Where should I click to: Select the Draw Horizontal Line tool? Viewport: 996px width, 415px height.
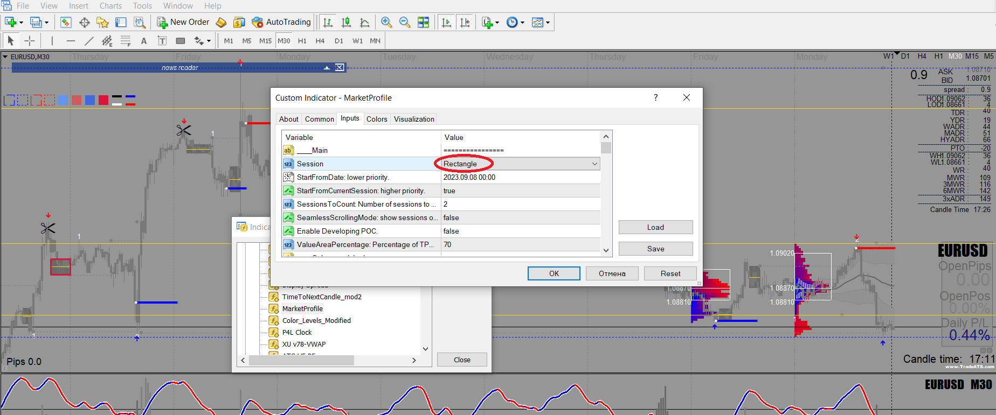point(71,41)
